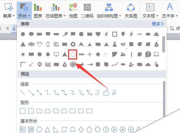180x133 pixels.
Task: Select the left brace shape
Action: (x=131, y=54)
